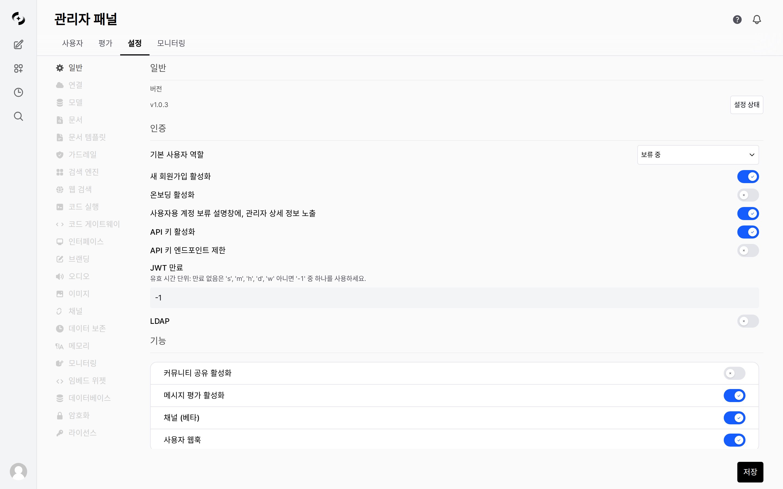
Task: Click document icon next to 문서
Action: click(60, 120)
